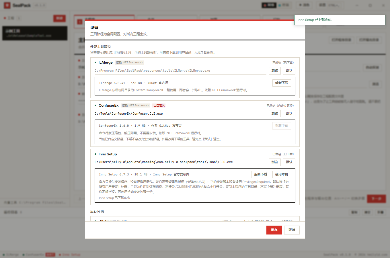
Task: Click the 外部工具路径 section heading
Action: coord(100,46)
